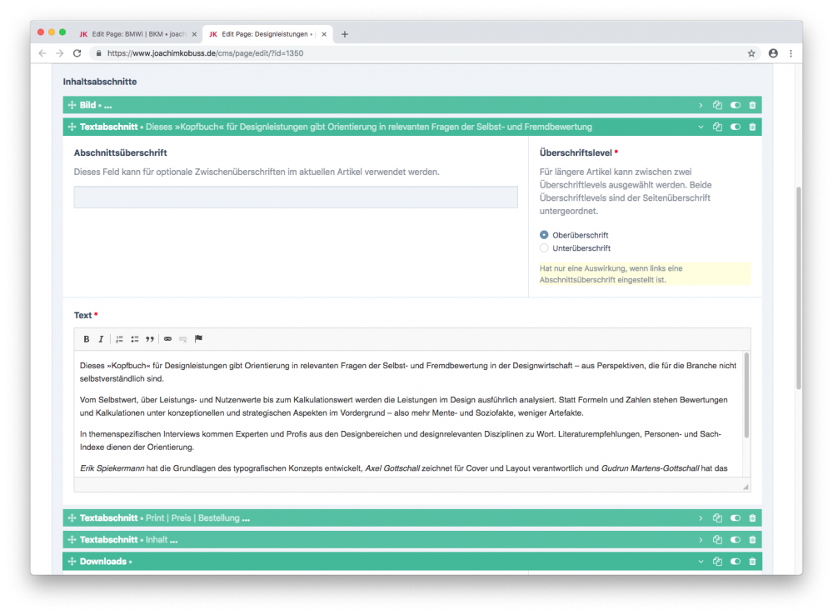The width and height of the screenshot is (833, 615).
Task: Click the insert link icon
Action: (x=167, y=339)
